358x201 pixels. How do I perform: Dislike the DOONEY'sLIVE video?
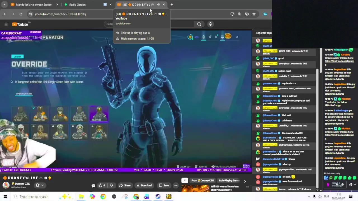click(x=112, y=185)
